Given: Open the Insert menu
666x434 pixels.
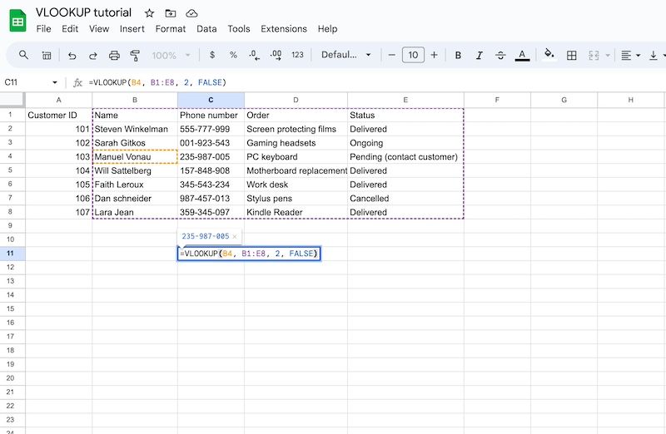Looking at the screenshot, I should [x=132, y=29].
